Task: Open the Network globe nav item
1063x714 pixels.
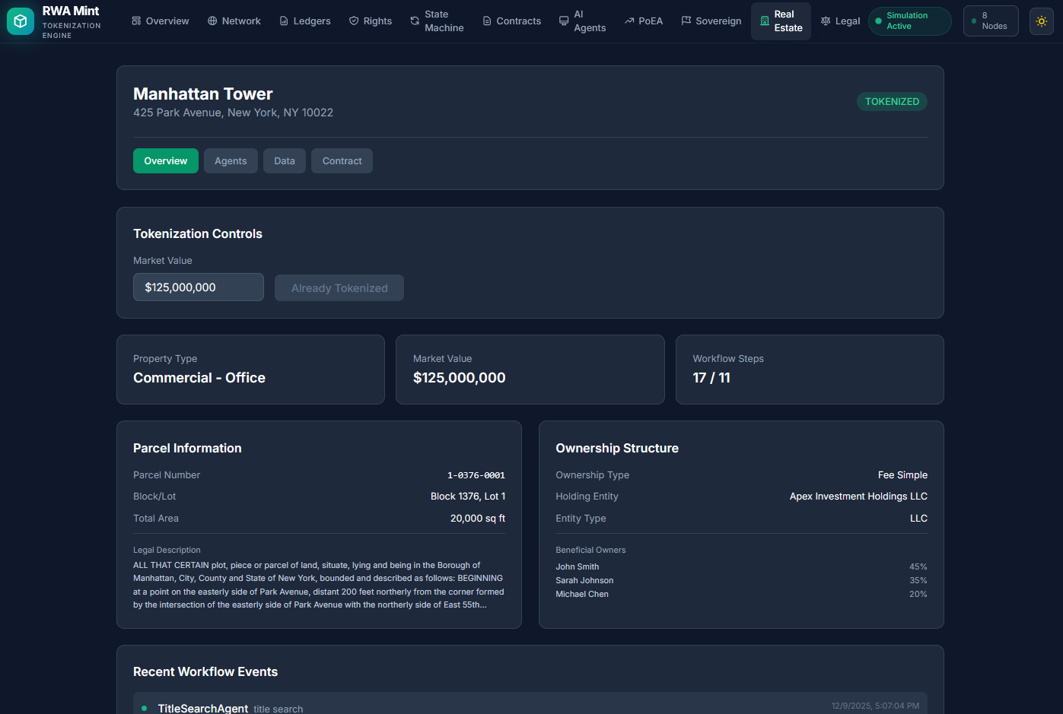Action: tap(234, 21)
